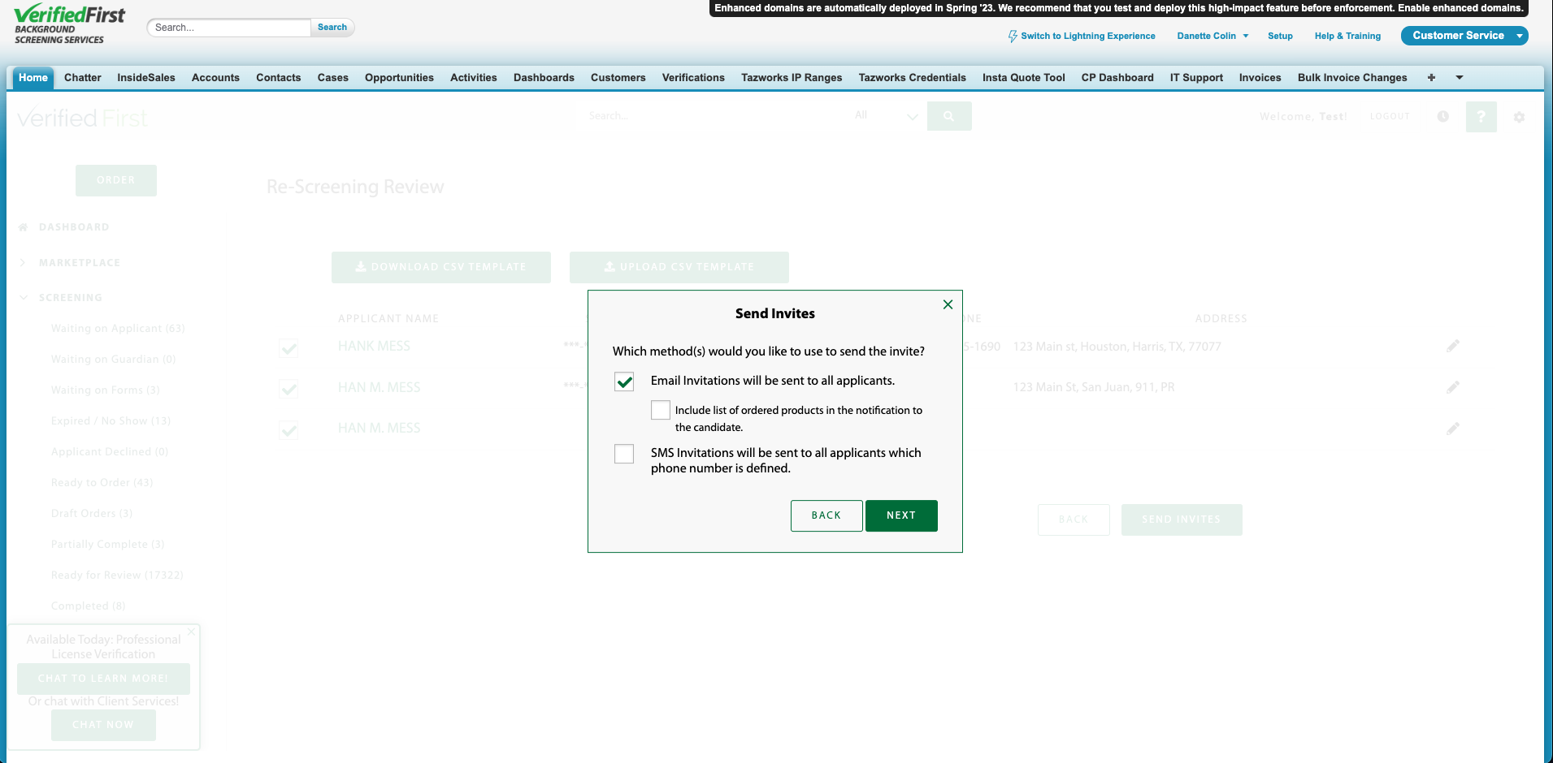The height and width of the screenshot is (763, 1553).
Task: Open the All search filter dropdown
Action: [x=886, y=116]
